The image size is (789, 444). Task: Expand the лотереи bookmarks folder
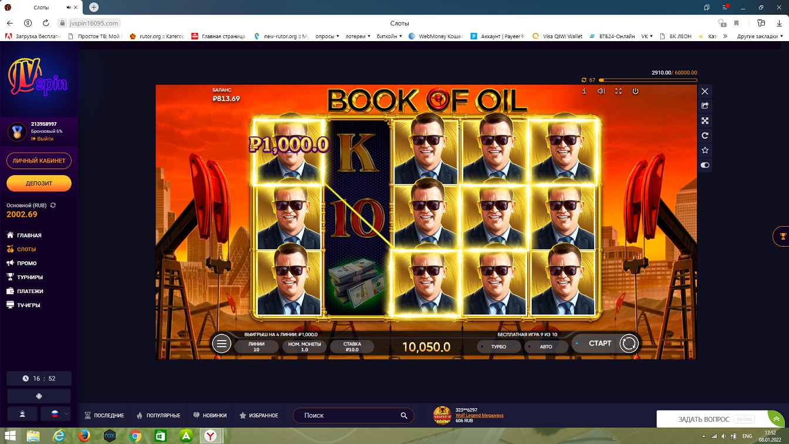[357, 36]
